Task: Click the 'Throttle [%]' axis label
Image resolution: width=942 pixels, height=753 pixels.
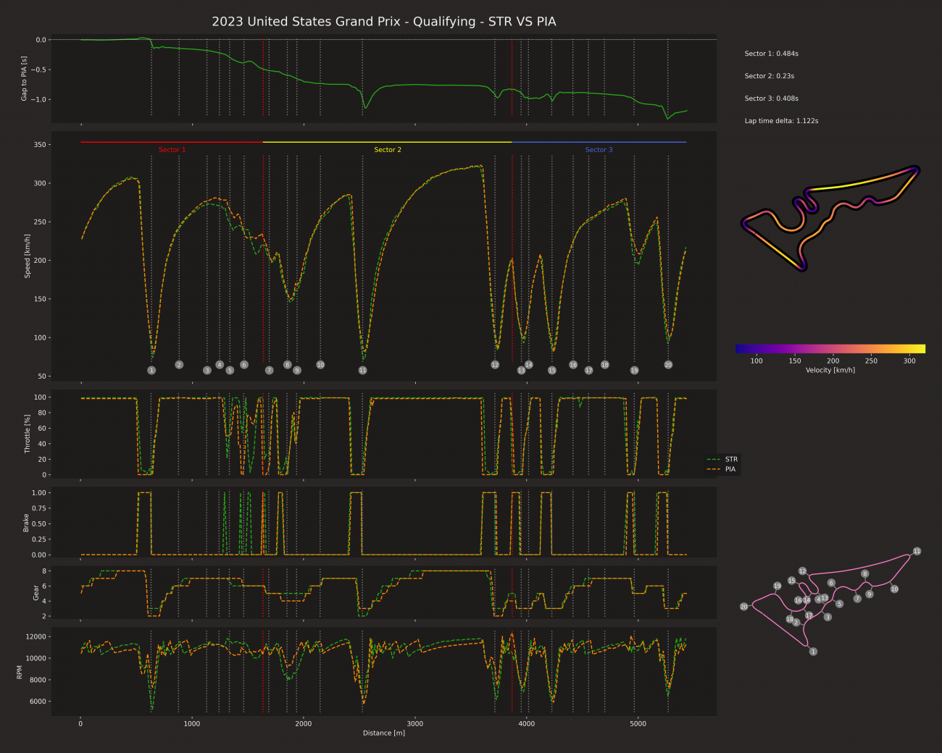Action: coord(28,433)
